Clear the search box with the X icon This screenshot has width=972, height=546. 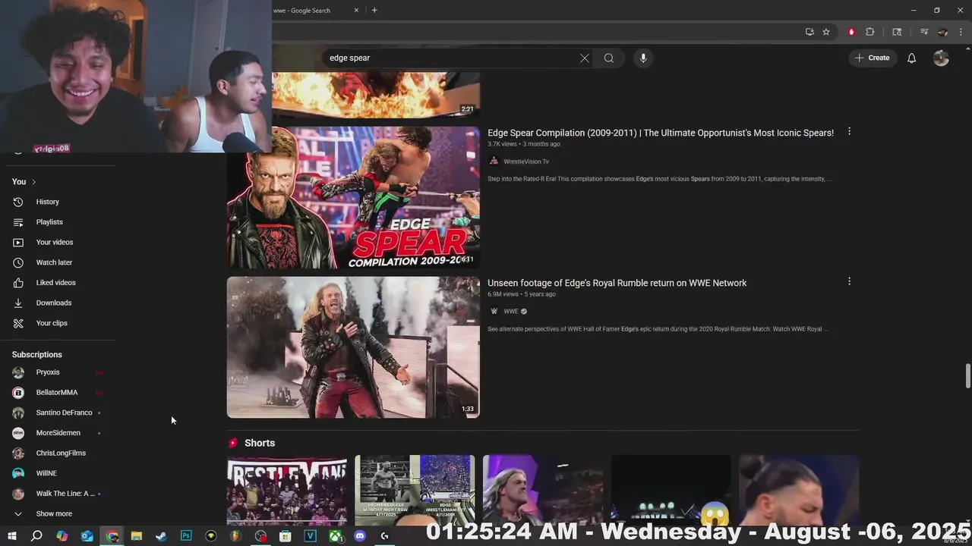coord(585,58)
